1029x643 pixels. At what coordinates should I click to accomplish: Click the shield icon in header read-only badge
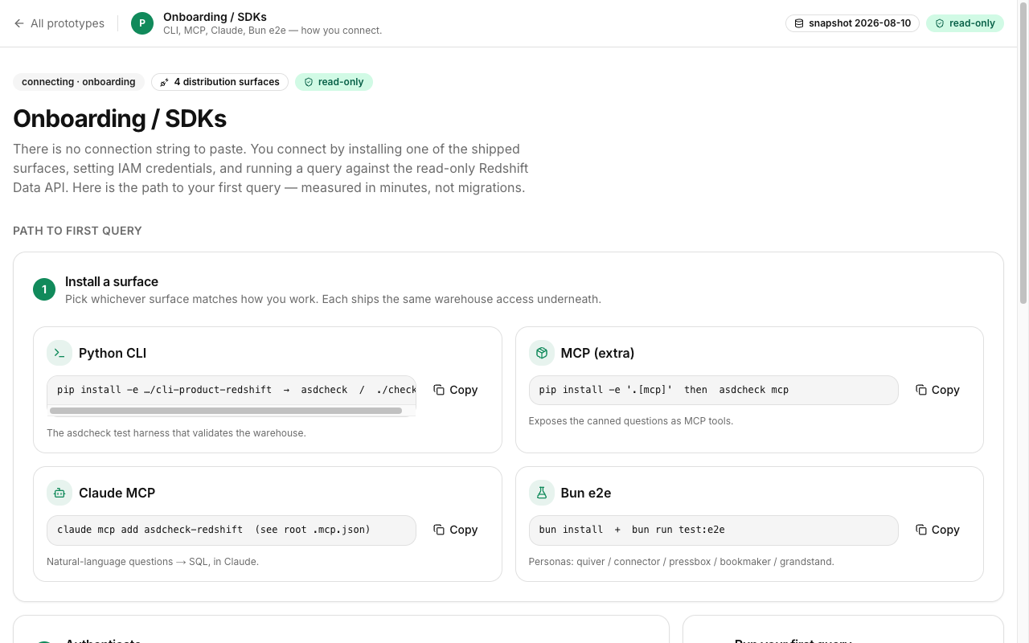[x=940, y=23]
